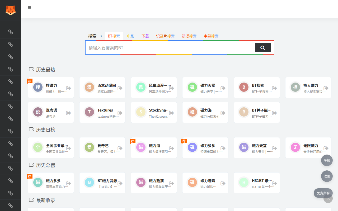This screenshot has width=338, height=211.
Task: Click the 收录 floating button
Action: (x=327, y=176)
